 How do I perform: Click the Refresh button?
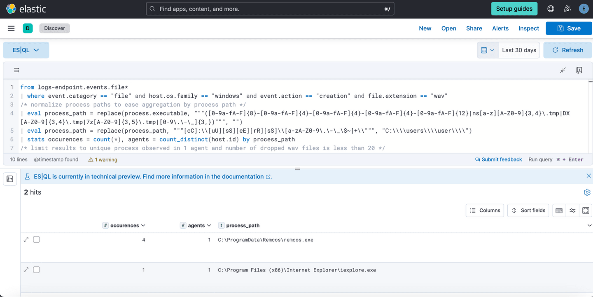click(x=567, y=50)
